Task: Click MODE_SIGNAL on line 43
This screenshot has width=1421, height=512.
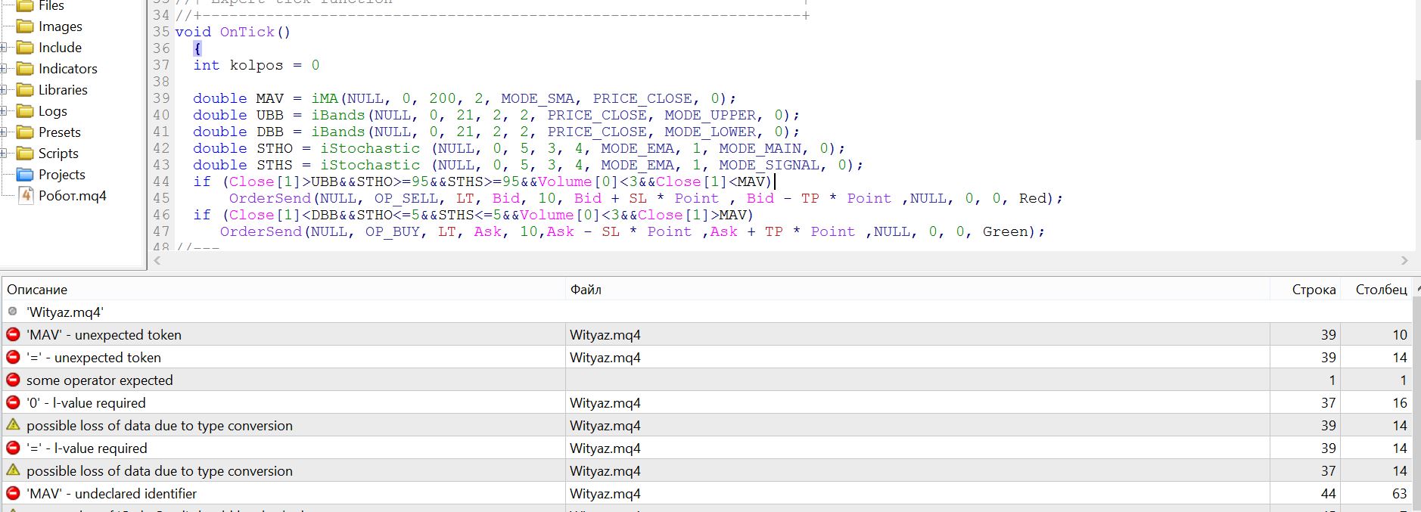Action: pyautogui.click(x=769, y=165)
